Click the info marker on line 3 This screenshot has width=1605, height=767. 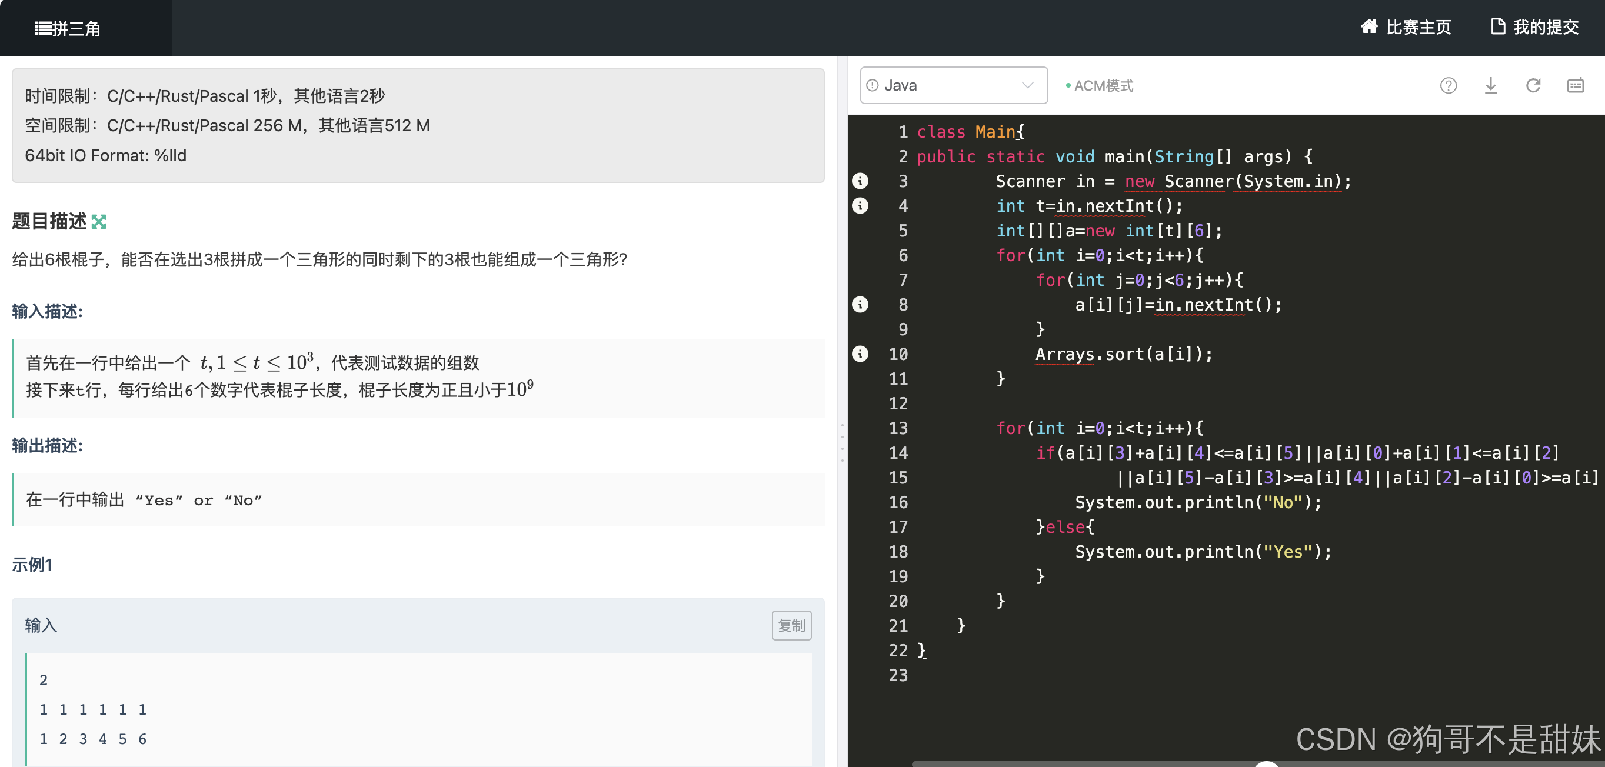[860, 181]
